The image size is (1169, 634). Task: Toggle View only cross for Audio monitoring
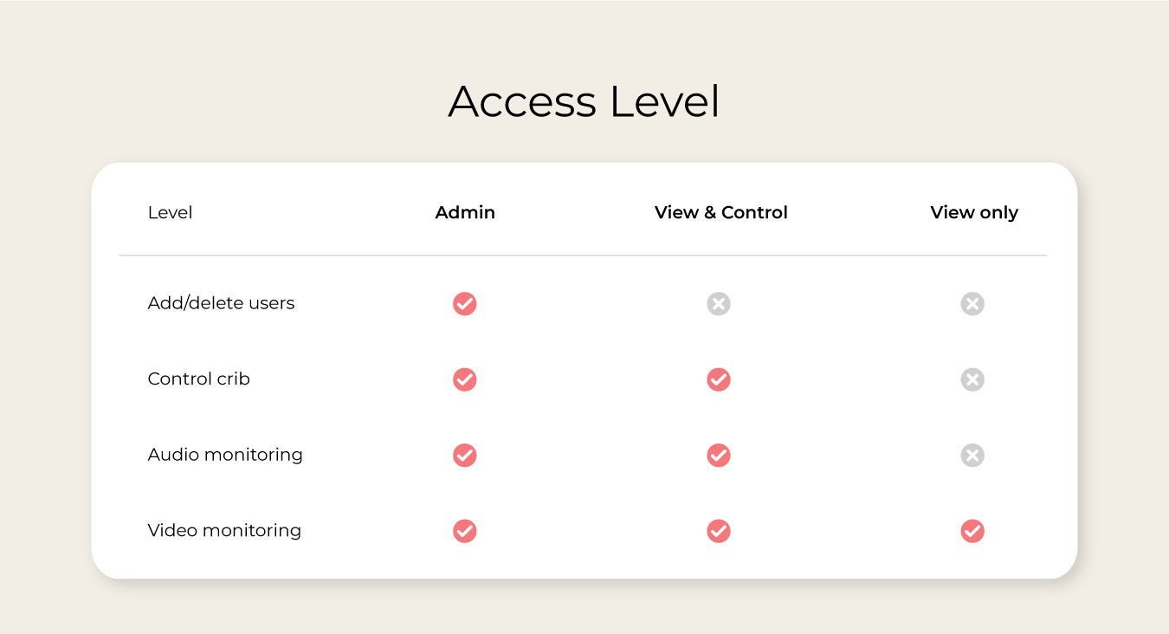972,456
